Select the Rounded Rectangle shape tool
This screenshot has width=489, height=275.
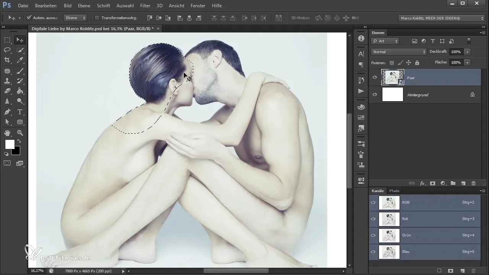pos(20,122)
